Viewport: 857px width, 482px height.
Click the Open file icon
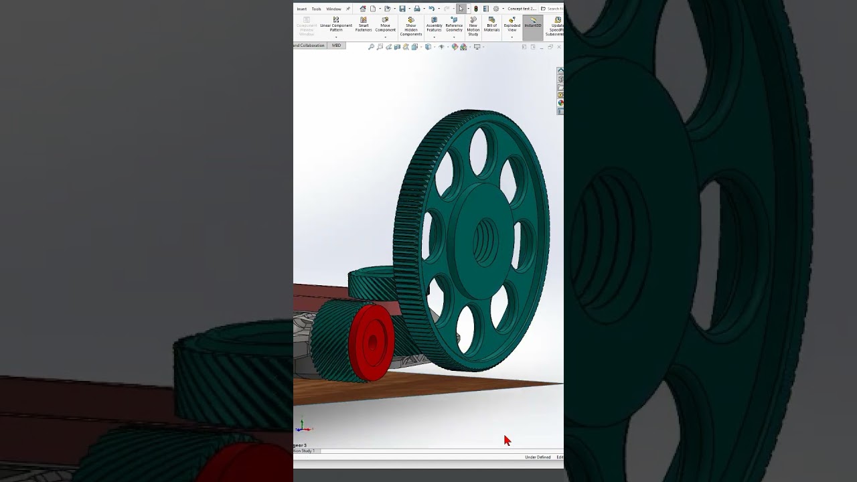pos(387,9)
